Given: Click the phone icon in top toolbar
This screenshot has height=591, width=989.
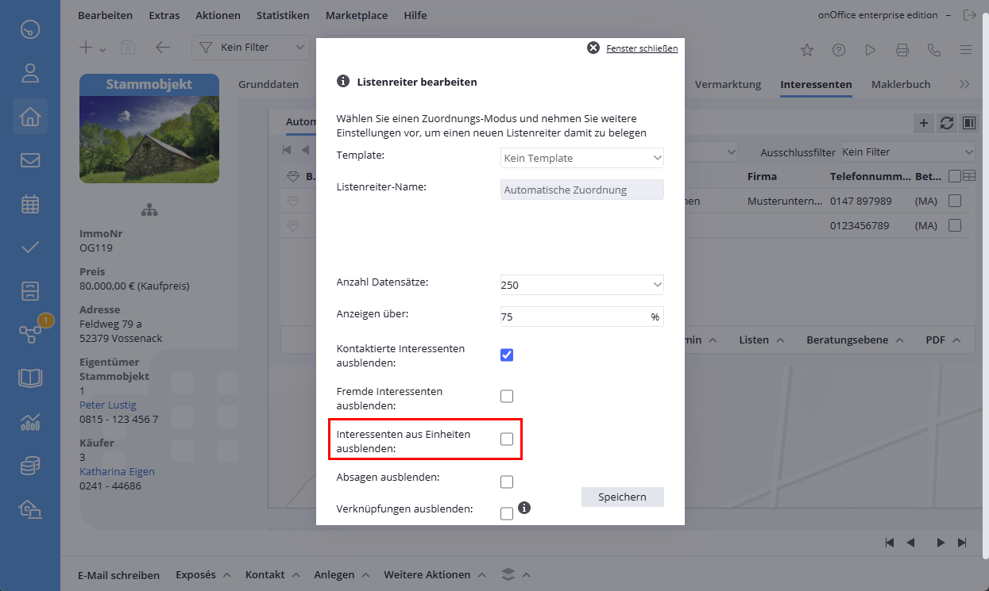Looking at the screenshot, I should (x=934, y=49).
